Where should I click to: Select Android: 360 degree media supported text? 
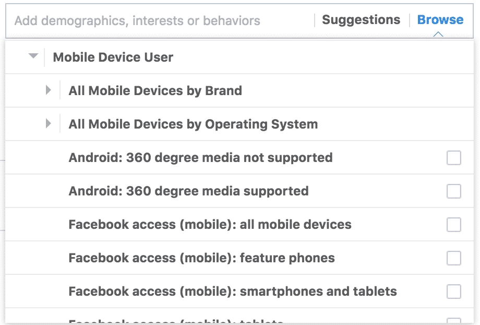pos(188,191)
